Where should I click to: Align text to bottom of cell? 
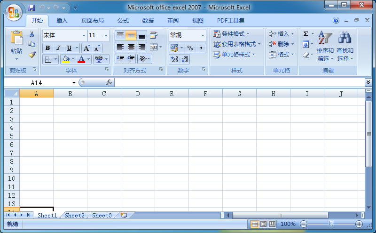(x=142, y=35)
